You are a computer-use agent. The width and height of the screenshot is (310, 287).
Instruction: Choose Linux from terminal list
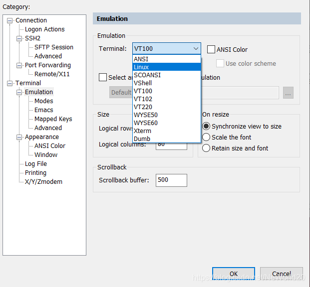(167, 67)
